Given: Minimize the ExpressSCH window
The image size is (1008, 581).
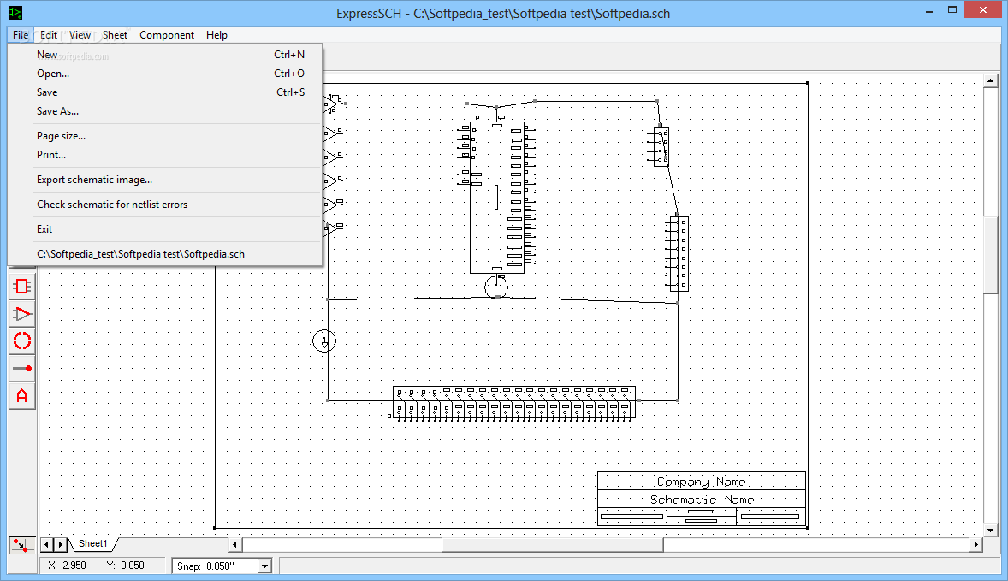Looking at the screenshot, I should 929,11.
